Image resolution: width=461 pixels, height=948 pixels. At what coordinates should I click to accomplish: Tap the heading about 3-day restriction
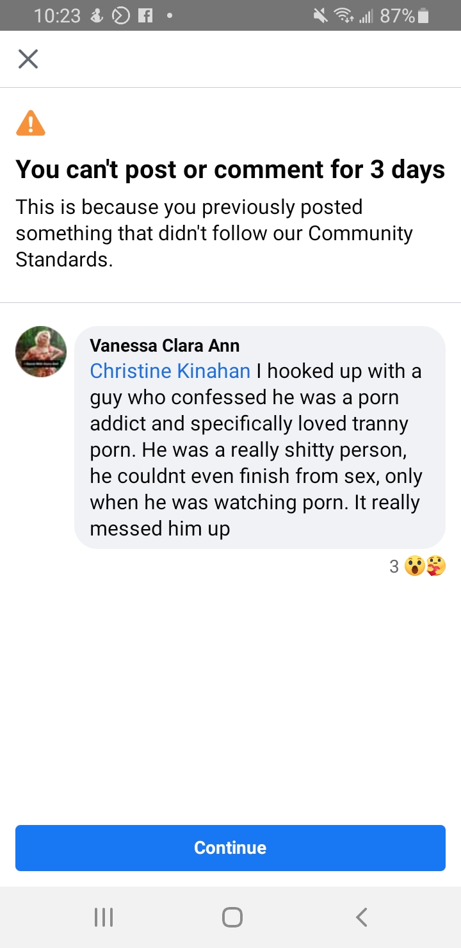(x=230, y=170)
